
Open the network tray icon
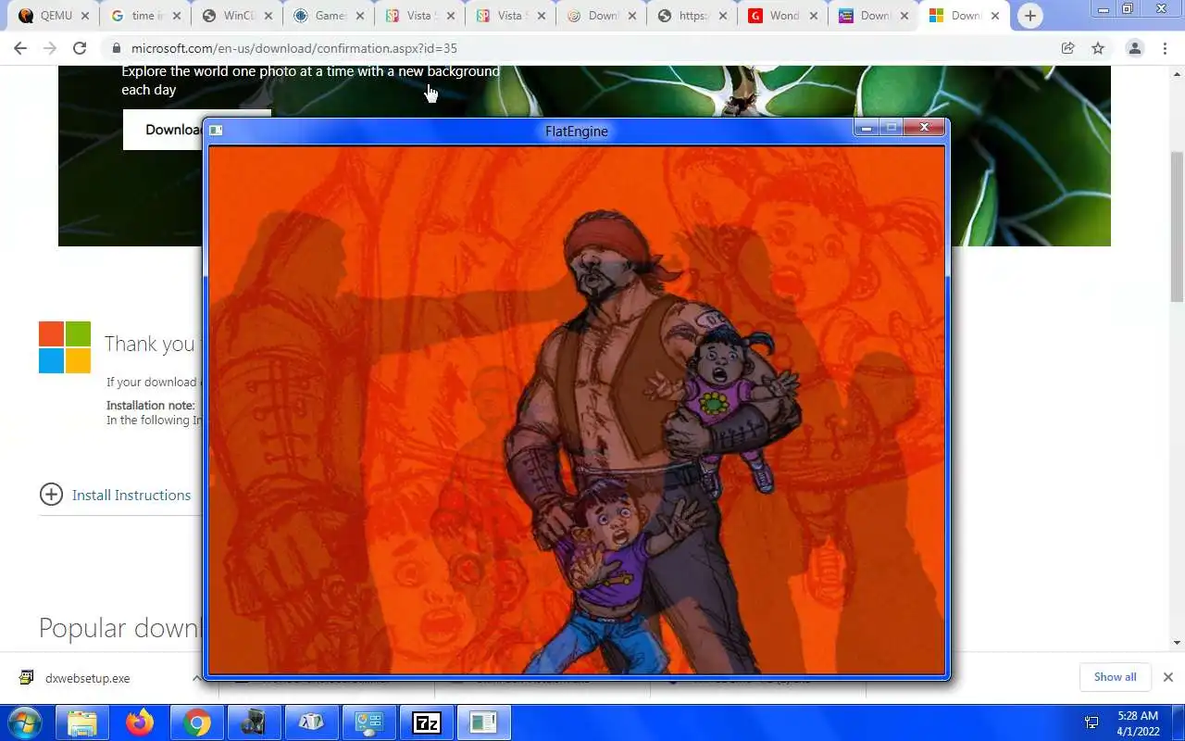[1091, 722]
